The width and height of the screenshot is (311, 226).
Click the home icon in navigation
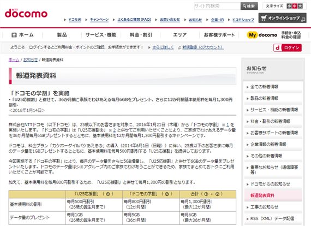14,35
